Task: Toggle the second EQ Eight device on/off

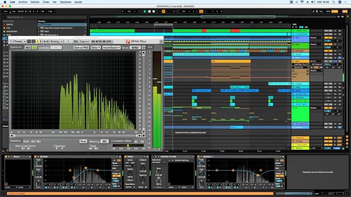Action: [x=199, y=157]
